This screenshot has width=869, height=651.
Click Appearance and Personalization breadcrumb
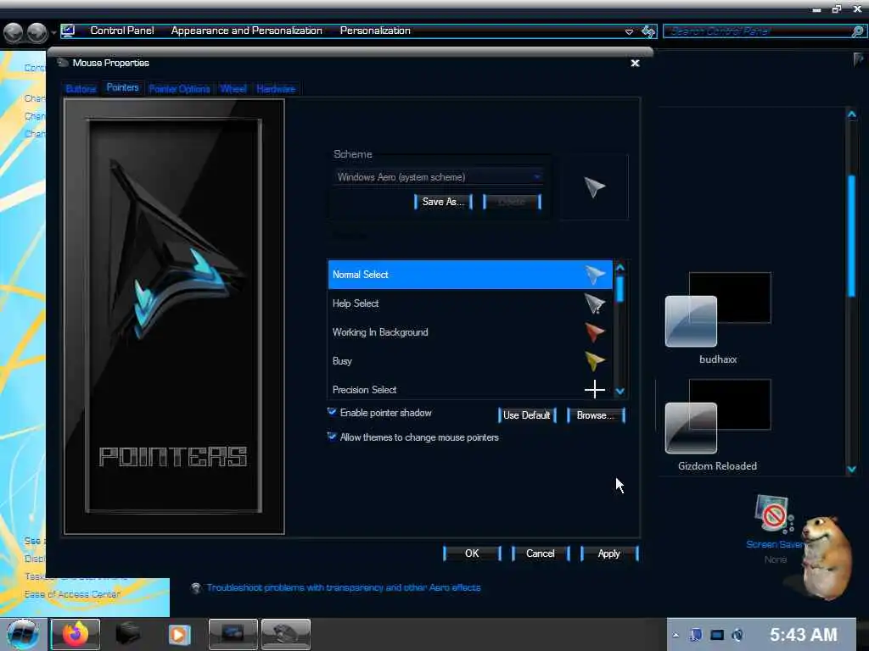click(x=247, y=31)
